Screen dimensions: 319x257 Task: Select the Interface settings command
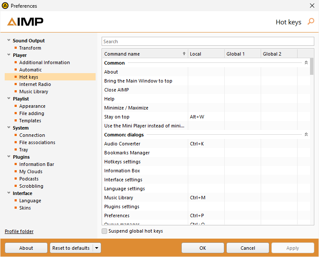click(x=206, y=180)
